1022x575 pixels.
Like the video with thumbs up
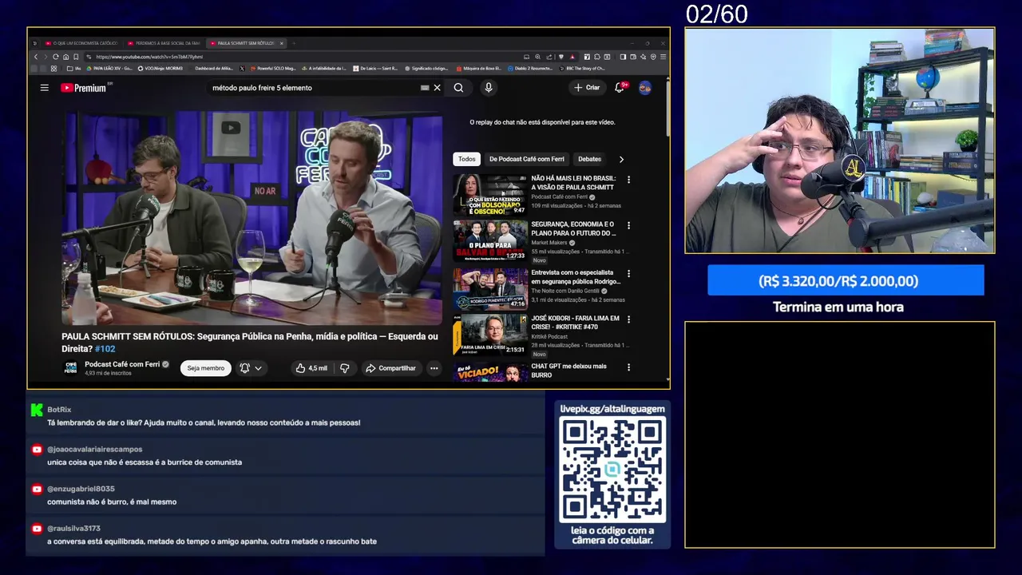(310, 368)
